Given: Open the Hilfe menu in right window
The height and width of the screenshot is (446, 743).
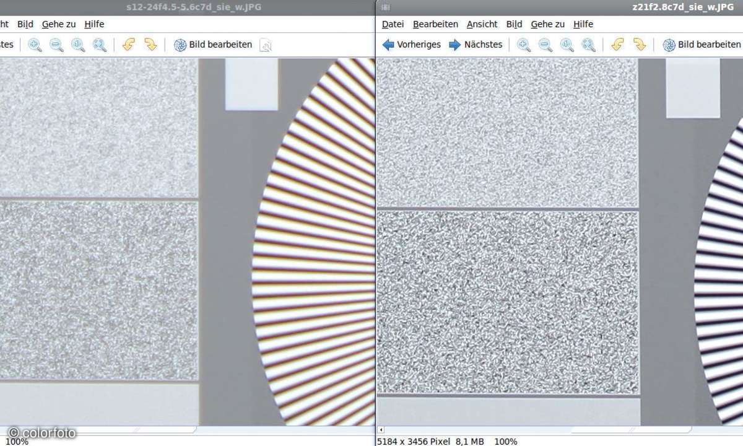Looking at the screenshot, I should (x=583, y=24).
